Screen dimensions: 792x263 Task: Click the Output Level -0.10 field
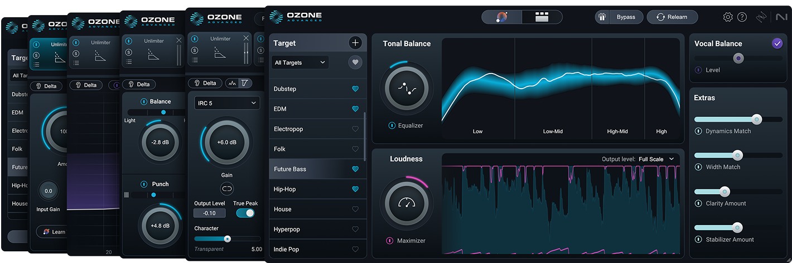point(210,213)
